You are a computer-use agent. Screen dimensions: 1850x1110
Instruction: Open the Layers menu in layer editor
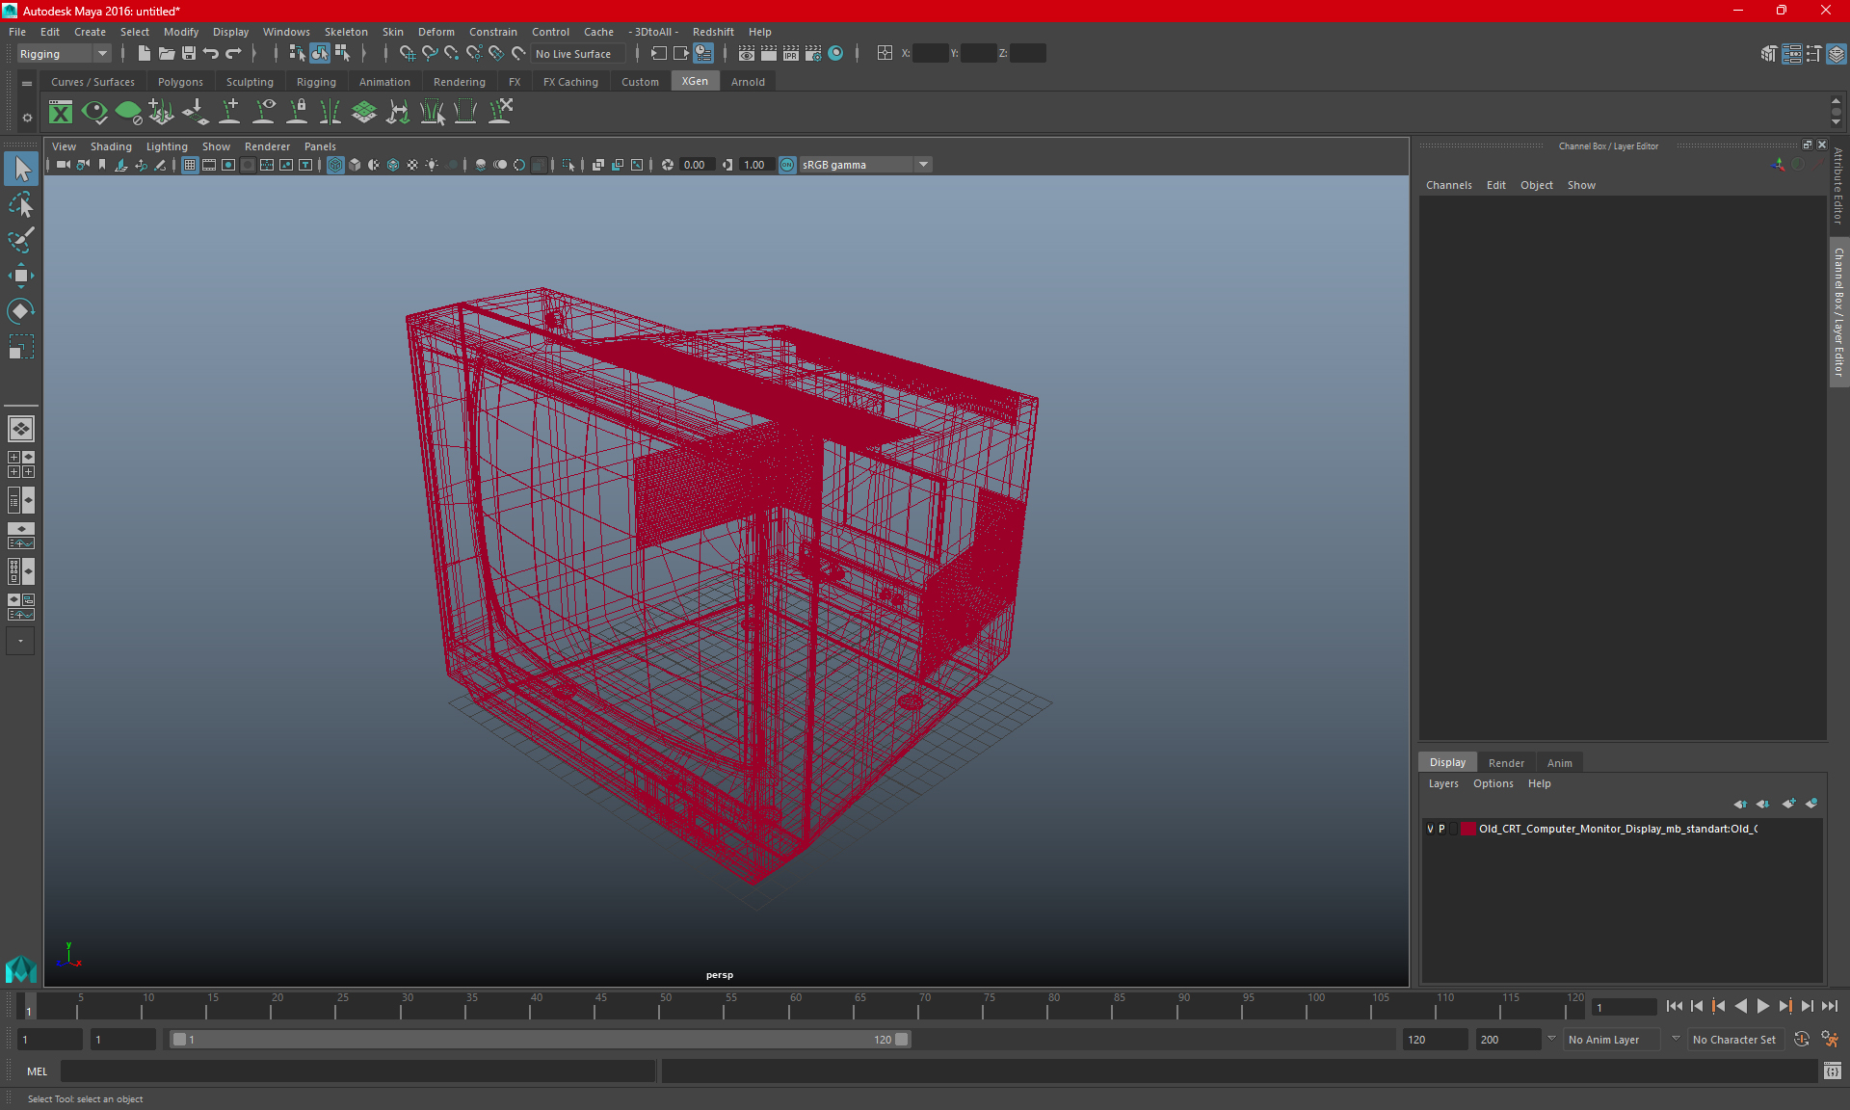click(x=1443, y=783)
